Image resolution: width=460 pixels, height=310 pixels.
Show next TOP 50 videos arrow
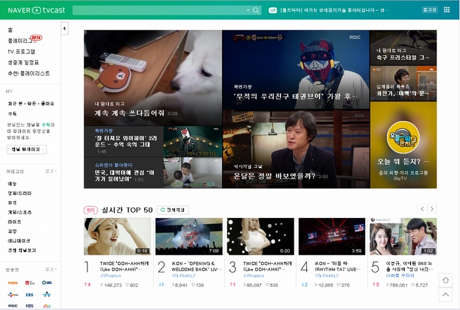[432, 209]
